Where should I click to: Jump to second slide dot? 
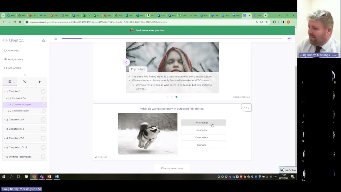pos(172,97)
